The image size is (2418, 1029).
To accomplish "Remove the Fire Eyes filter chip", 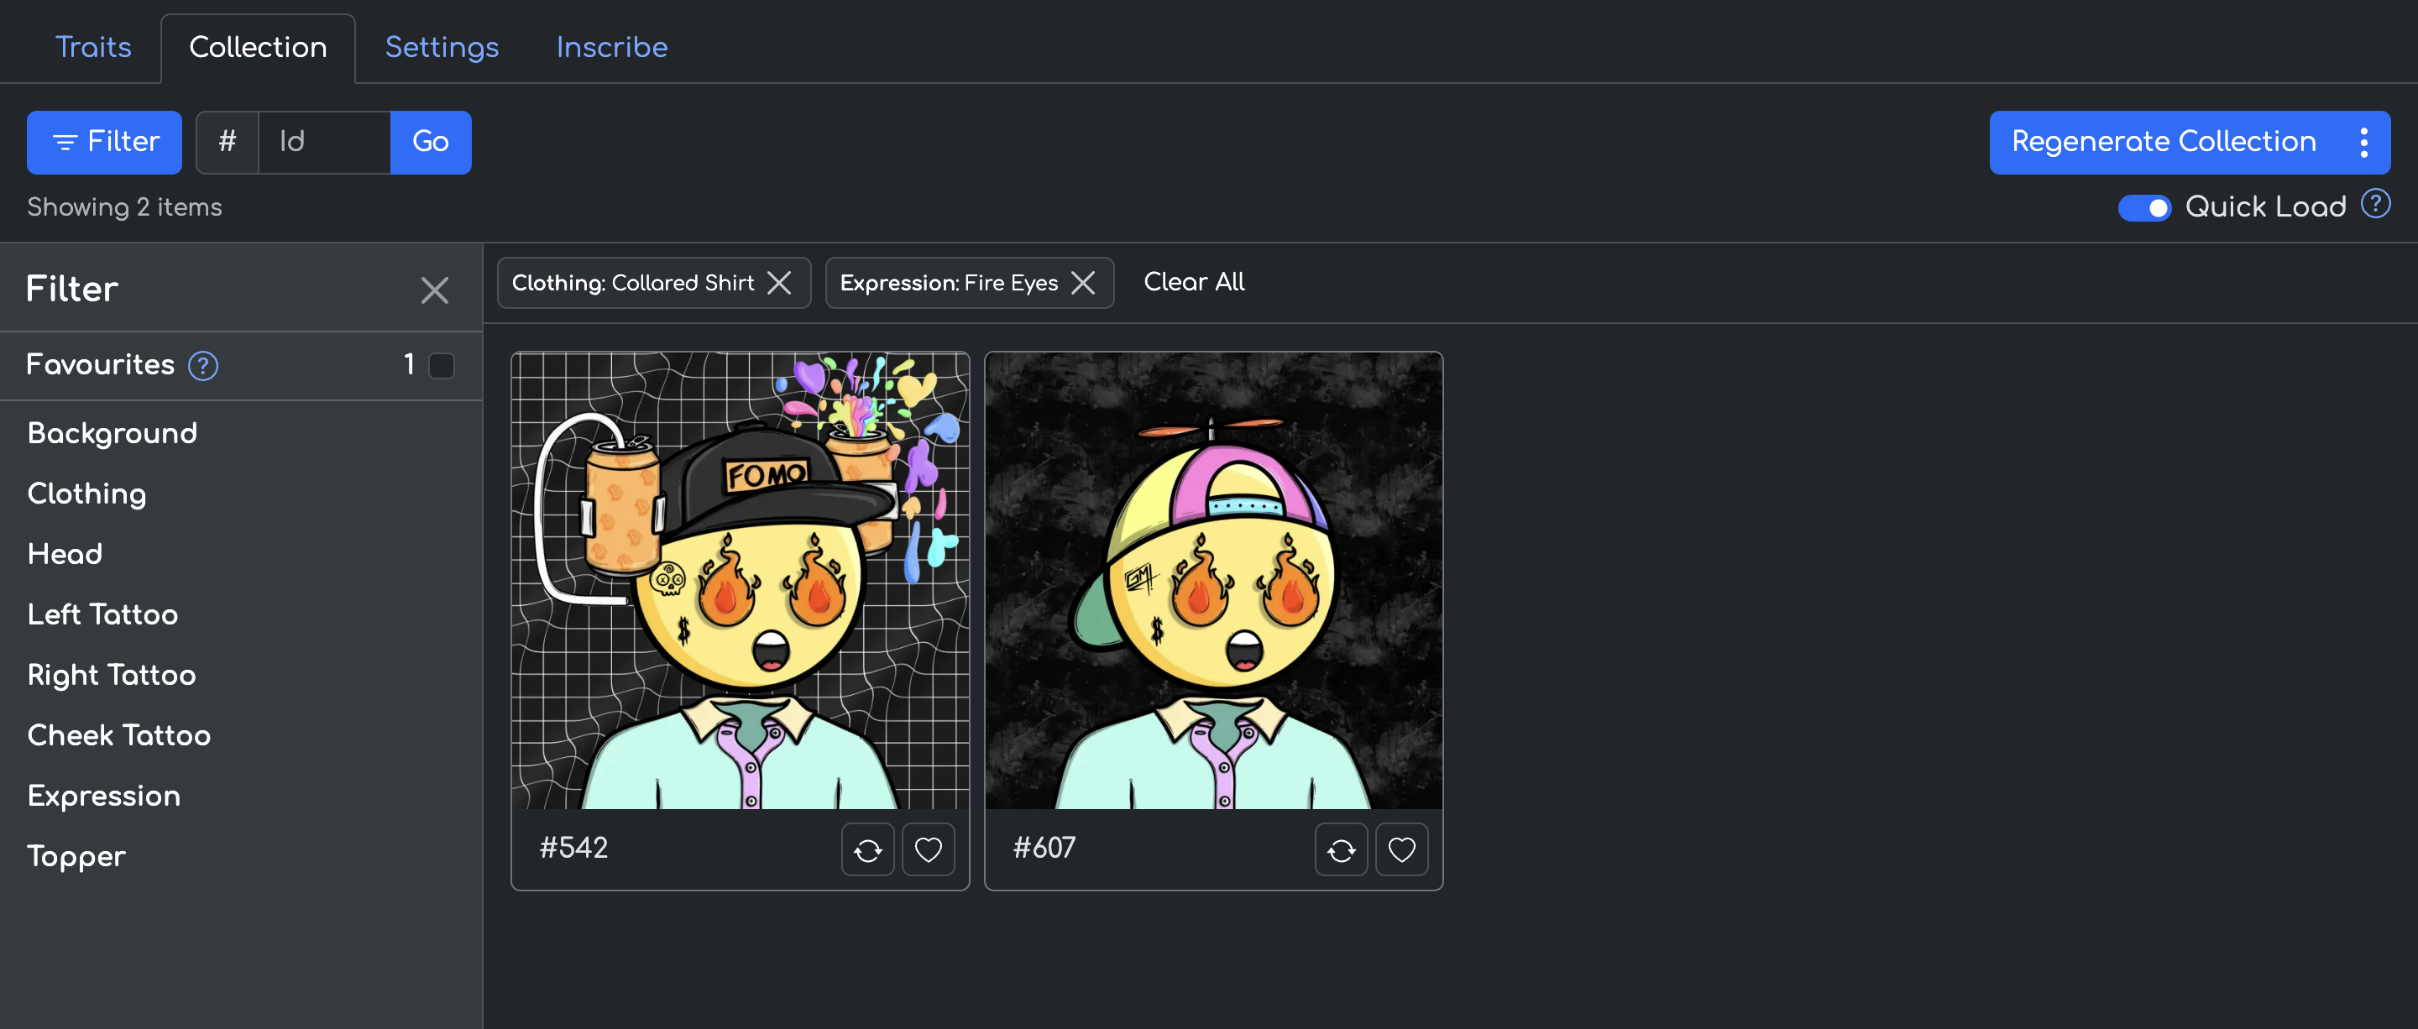I will (1082, 282).
